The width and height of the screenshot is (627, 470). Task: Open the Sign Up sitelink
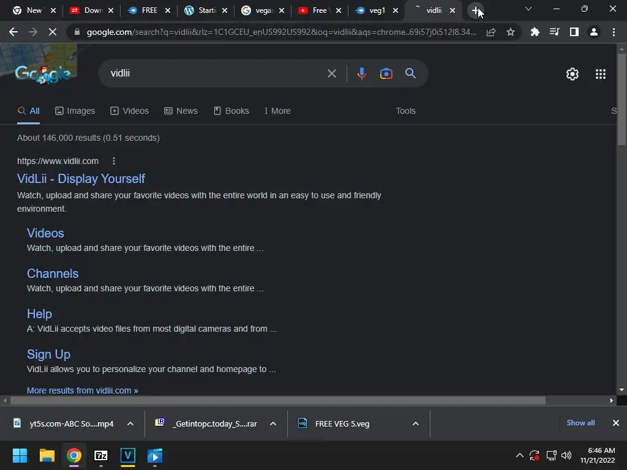(48, 354)
